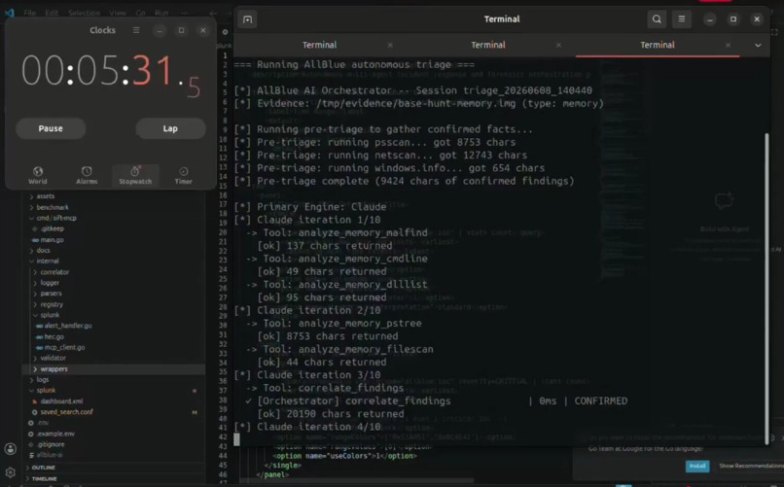
Task: Close the first Terminal tab
Action: (390, 45)
